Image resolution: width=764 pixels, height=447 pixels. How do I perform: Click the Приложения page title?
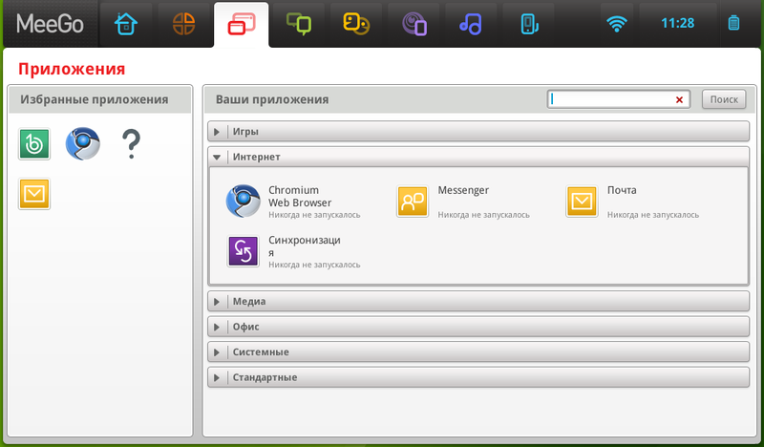72,69
